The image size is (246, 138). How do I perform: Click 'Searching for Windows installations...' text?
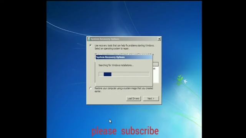(x=116, y=65)
